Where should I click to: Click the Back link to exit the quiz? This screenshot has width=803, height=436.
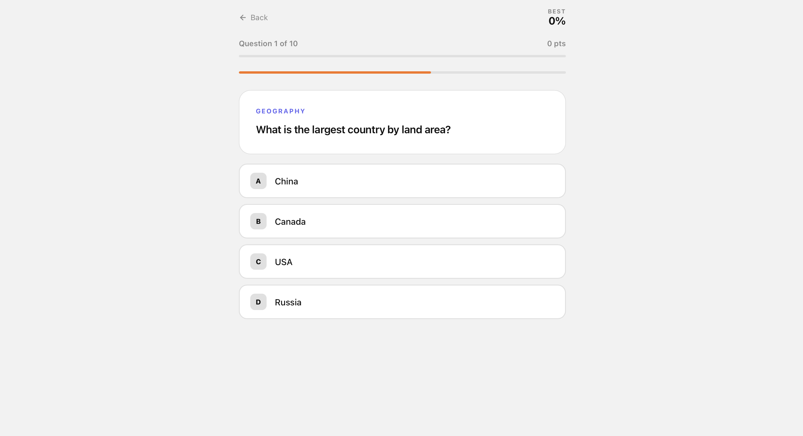point(259,18)
